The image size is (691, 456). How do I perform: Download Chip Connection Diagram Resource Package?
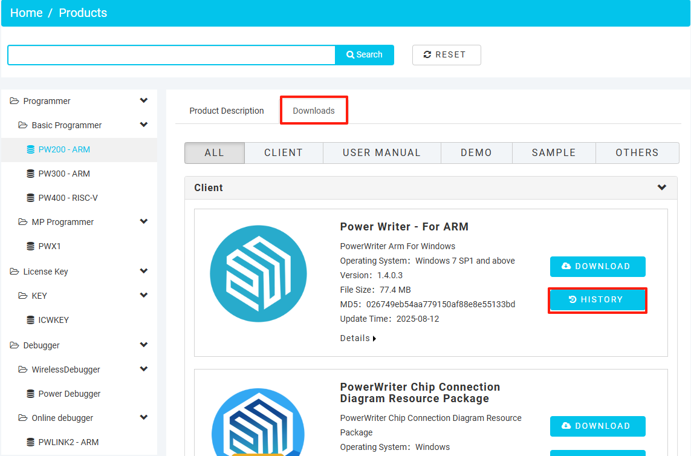tap(597, 426)
